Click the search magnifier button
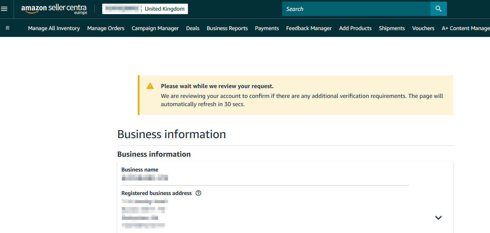The width and height of the screenshot is (490, 233). click(x=438, y=9)
